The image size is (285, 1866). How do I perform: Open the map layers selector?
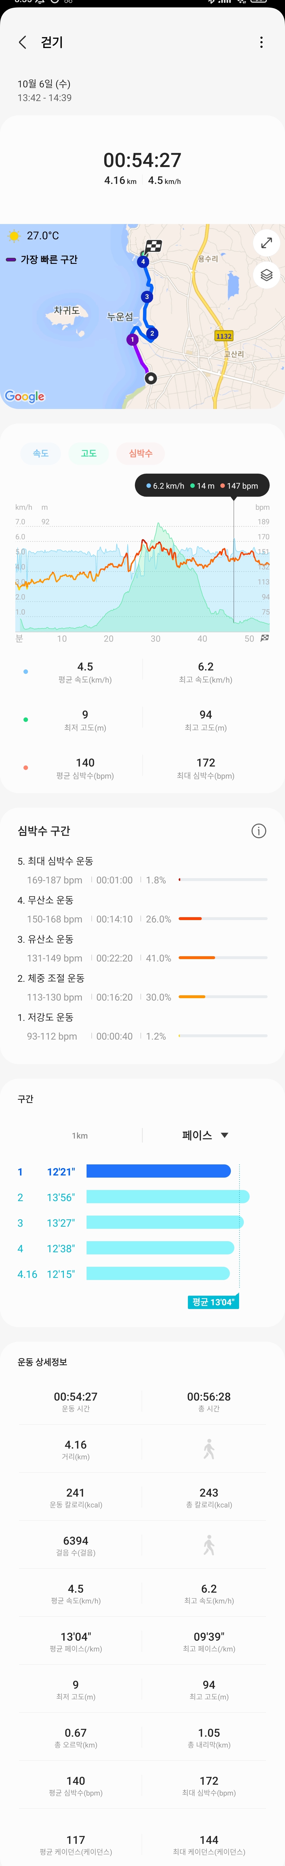click(x=266, y=275)
